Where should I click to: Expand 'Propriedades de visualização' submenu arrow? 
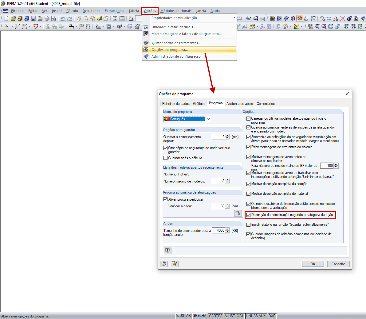234,18
